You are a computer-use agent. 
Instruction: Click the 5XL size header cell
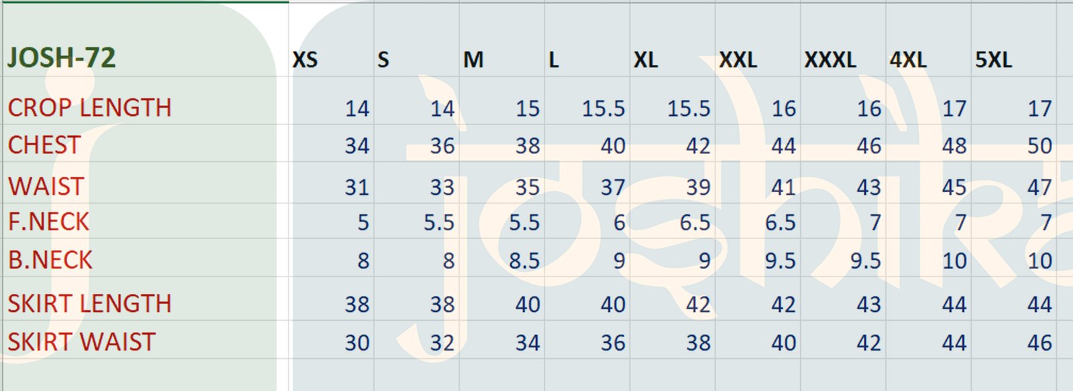pyautogui.click(x=994, y=60)
